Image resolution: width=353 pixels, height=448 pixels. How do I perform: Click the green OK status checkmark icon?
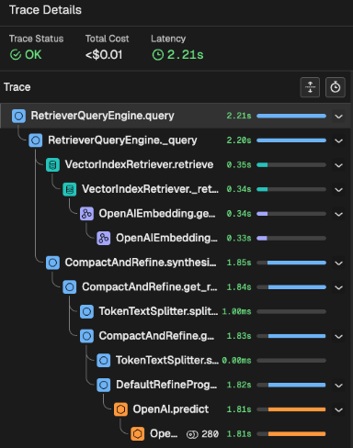[x=16, y=55]
